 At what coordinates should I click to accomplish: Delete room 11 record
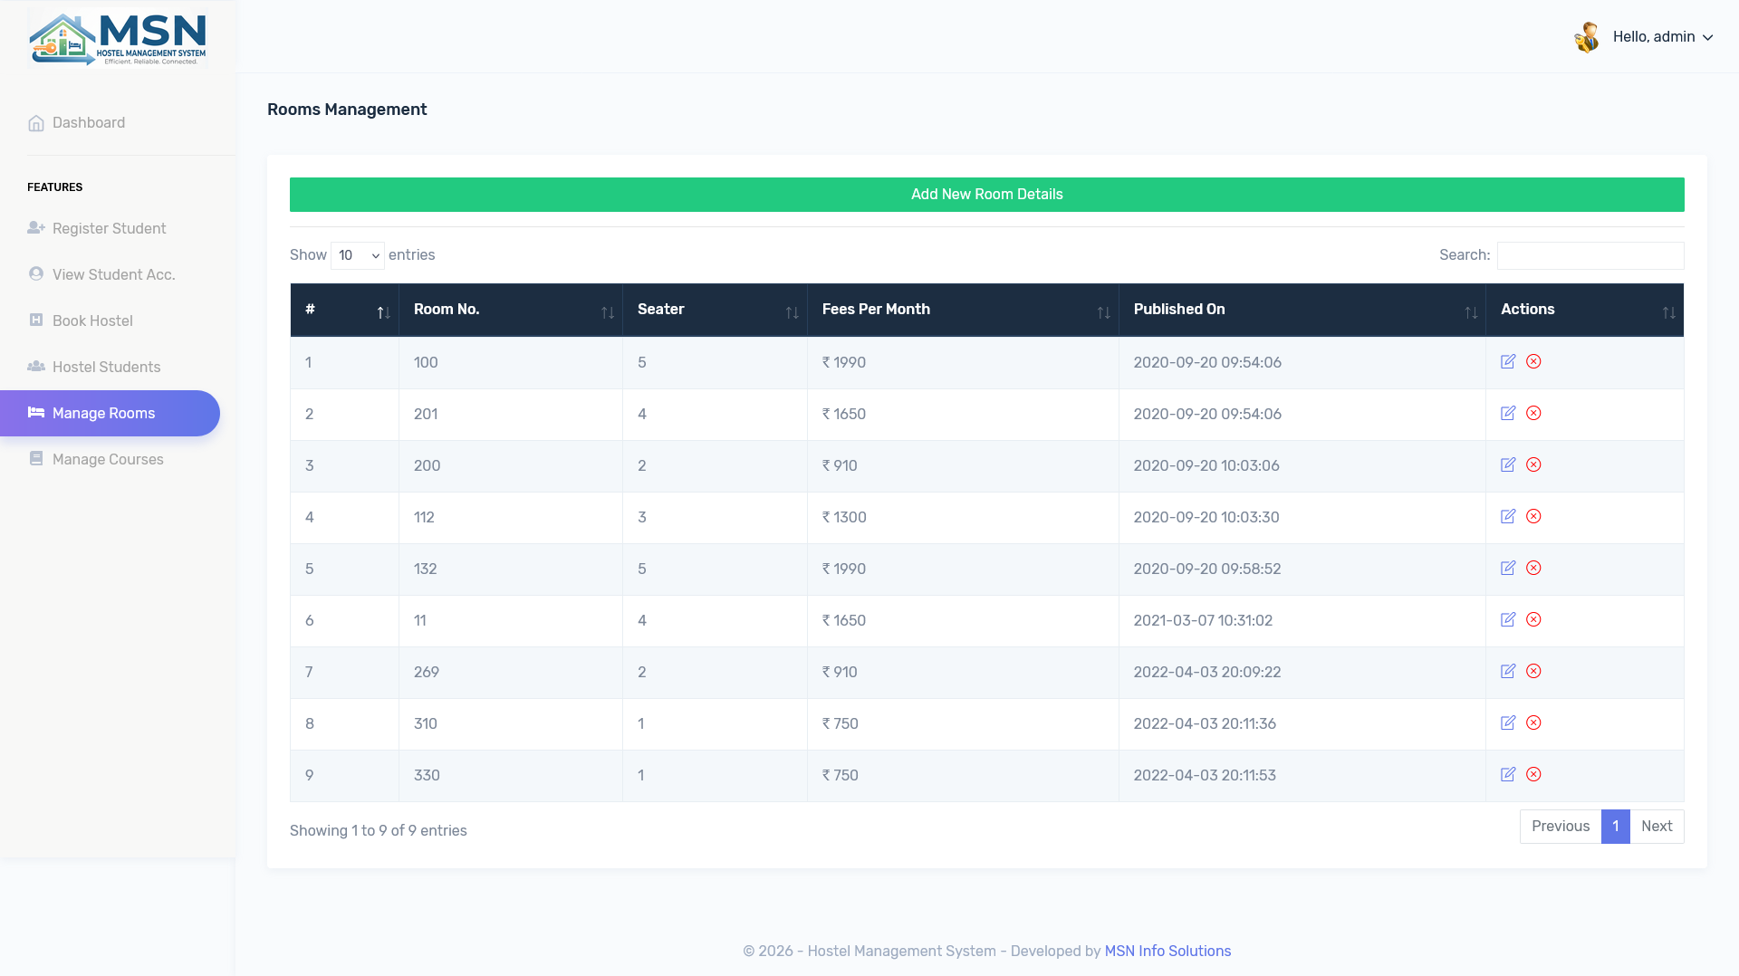coord(1533,619)
